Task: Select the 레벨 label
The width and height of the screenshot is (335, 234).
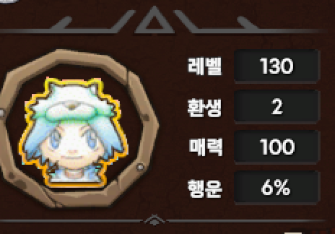Action: [x=205, y=66]
